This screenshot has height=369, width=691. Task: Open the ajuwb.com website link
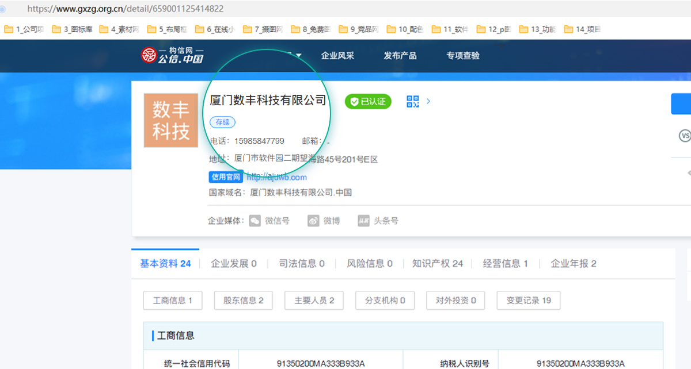tap(277, 177)
